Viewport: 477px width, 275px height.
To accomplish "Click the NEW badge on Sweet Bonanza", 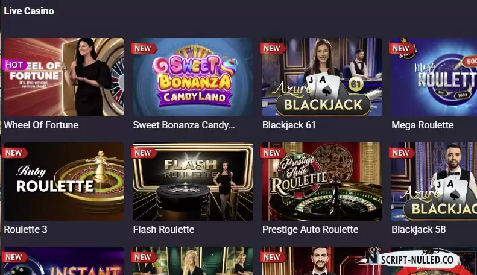I will tap(144, 48).
